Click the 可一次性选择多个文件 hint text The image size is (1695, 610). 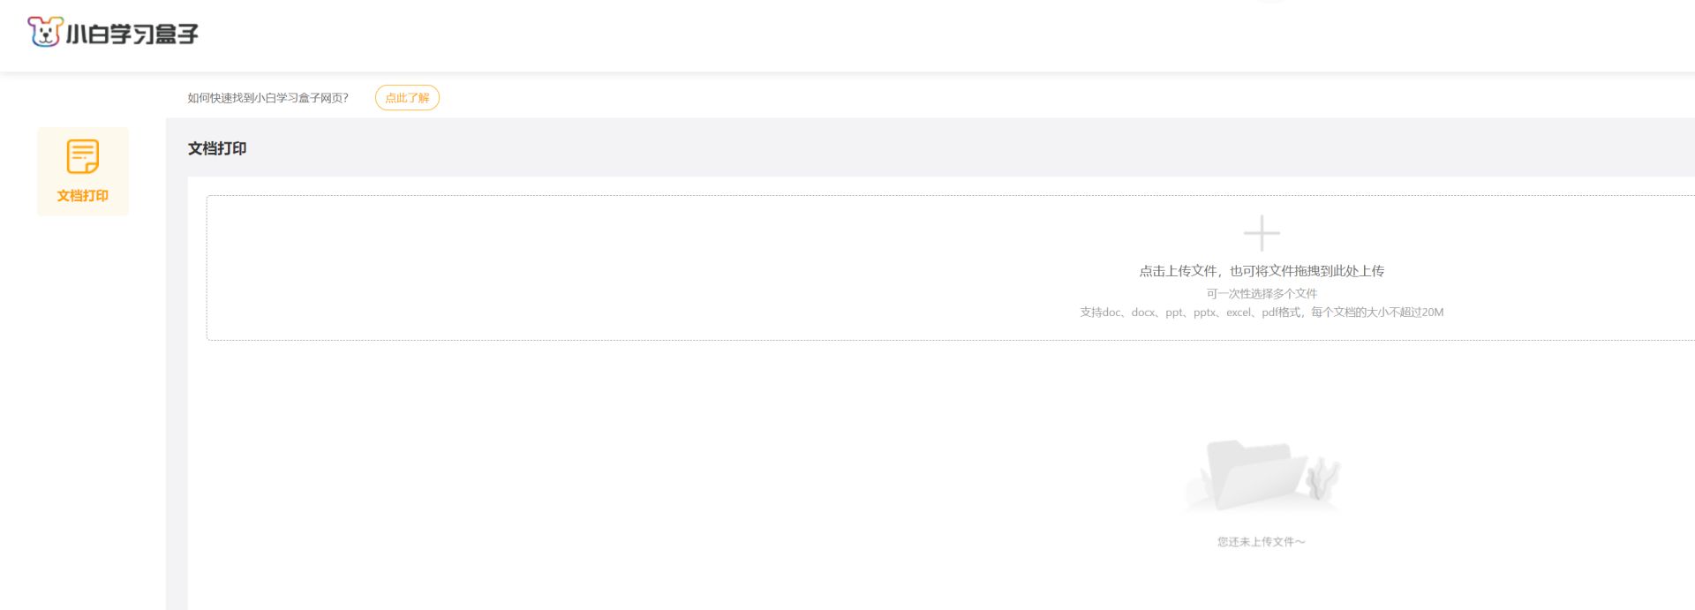click(1262, 294)
